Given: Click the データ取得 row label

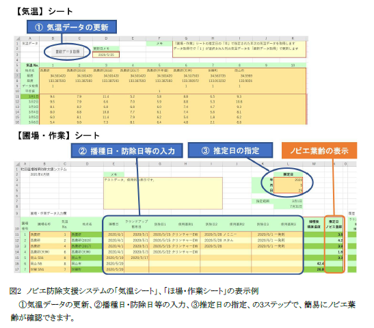Looking at the screenshot, I should point(30,86).
